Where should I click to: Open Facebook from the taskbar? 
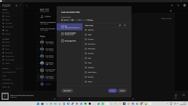[x=68, y=104]
